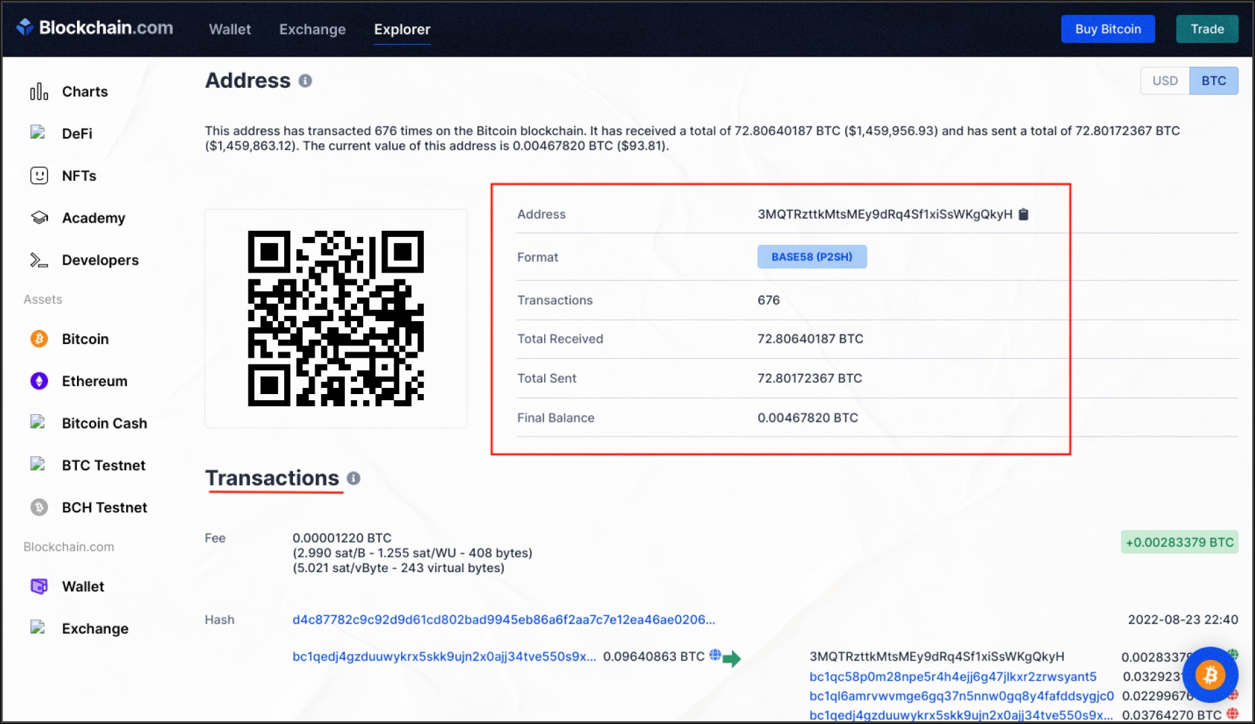Screen dimensions: 1255x724
Task: Click the purple Ethereum asset icon
Action: tap(39, 381)
